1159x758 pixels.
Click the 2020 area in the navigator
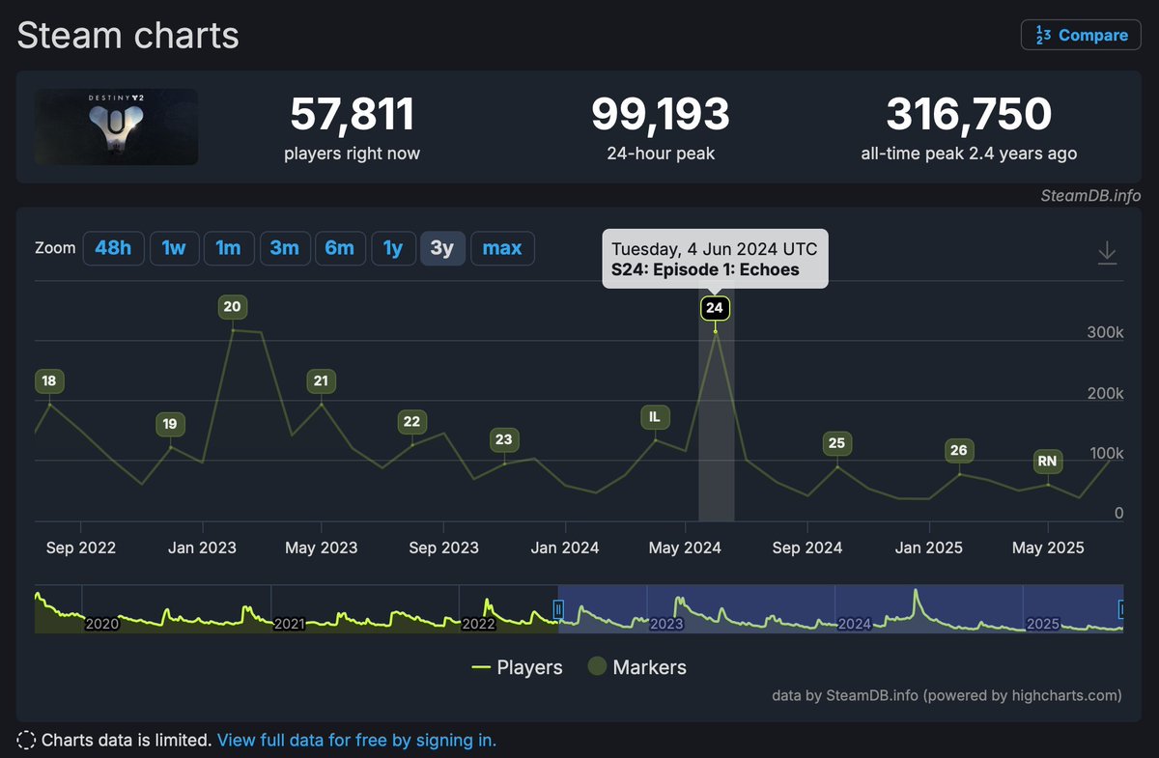102,624
